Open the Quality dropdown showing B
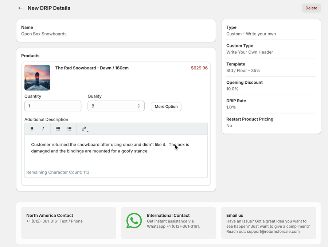Viewport: 328px width, 247px height. click(x=116, y=106)
